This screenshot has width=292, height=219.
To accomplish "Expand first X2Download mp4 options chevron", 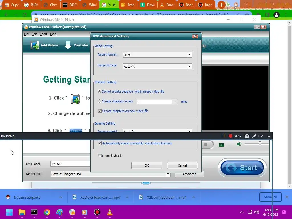I will [x=127, y=197].
